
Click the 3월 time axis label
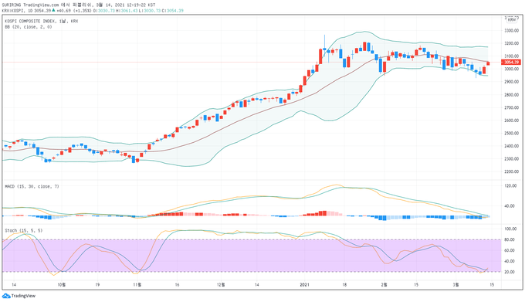coord(456,285)
